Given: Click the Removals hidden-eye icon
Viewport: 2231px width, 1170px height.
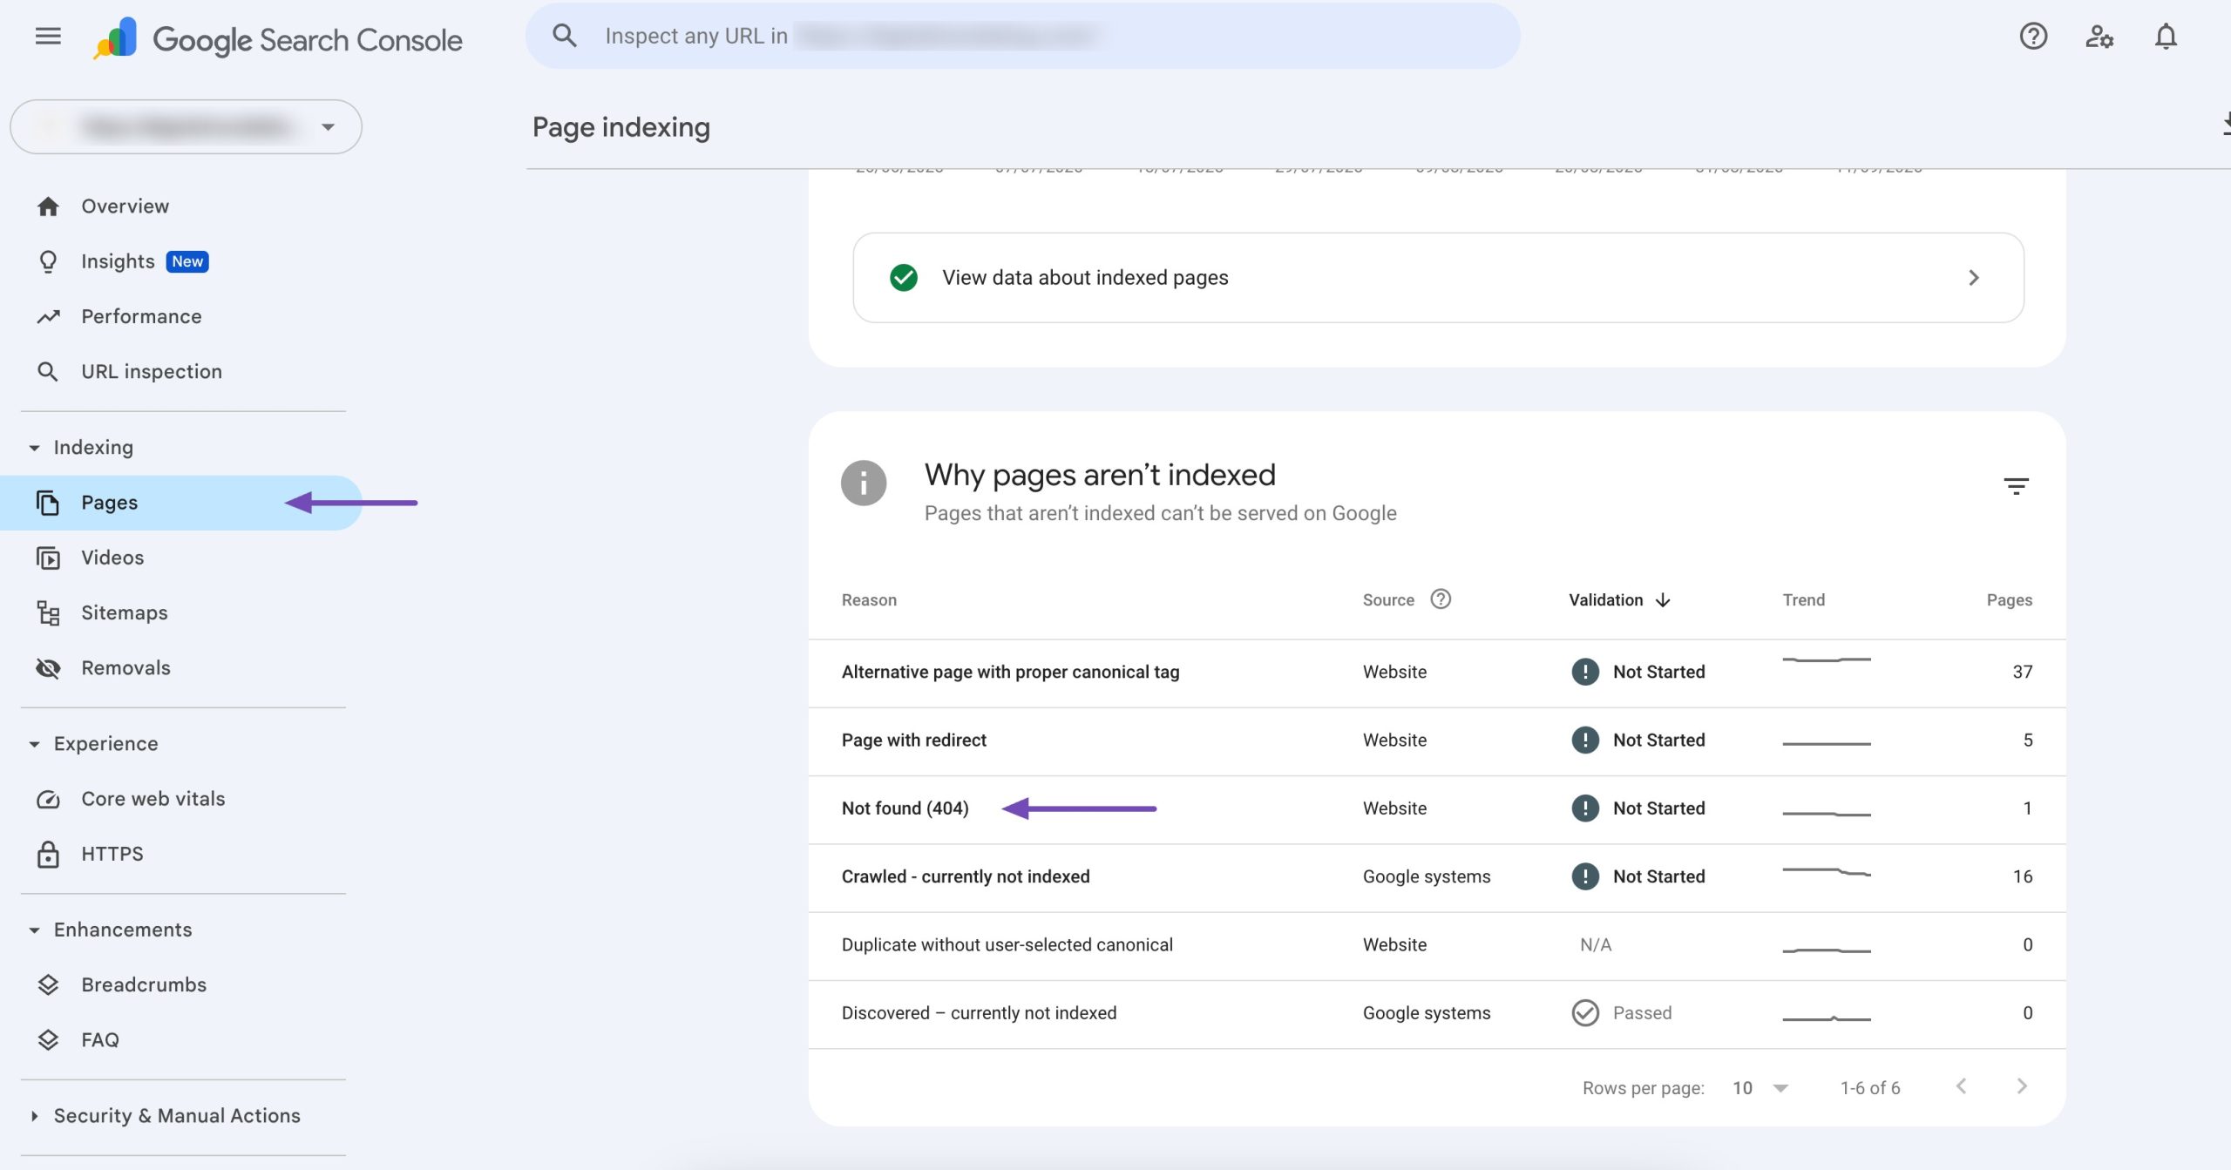Looking at the screenshot, I should click(48, 668).
